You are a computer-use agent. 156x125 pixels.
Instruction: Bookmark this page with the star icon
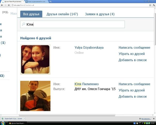click(150, 5)
